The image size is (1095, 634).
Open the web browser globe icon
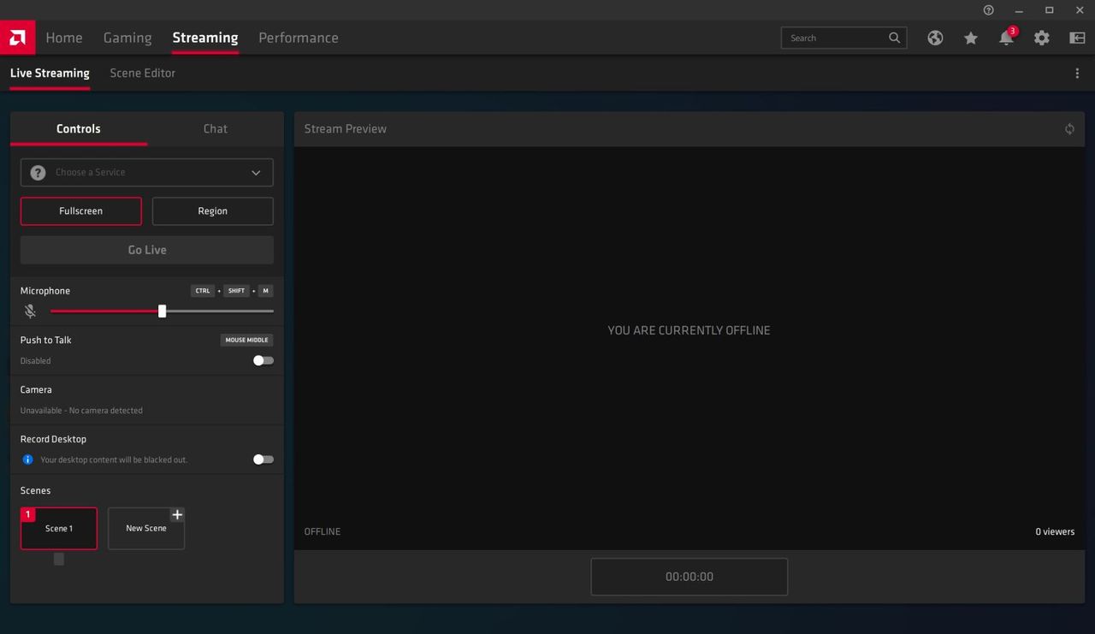point(935,38)
